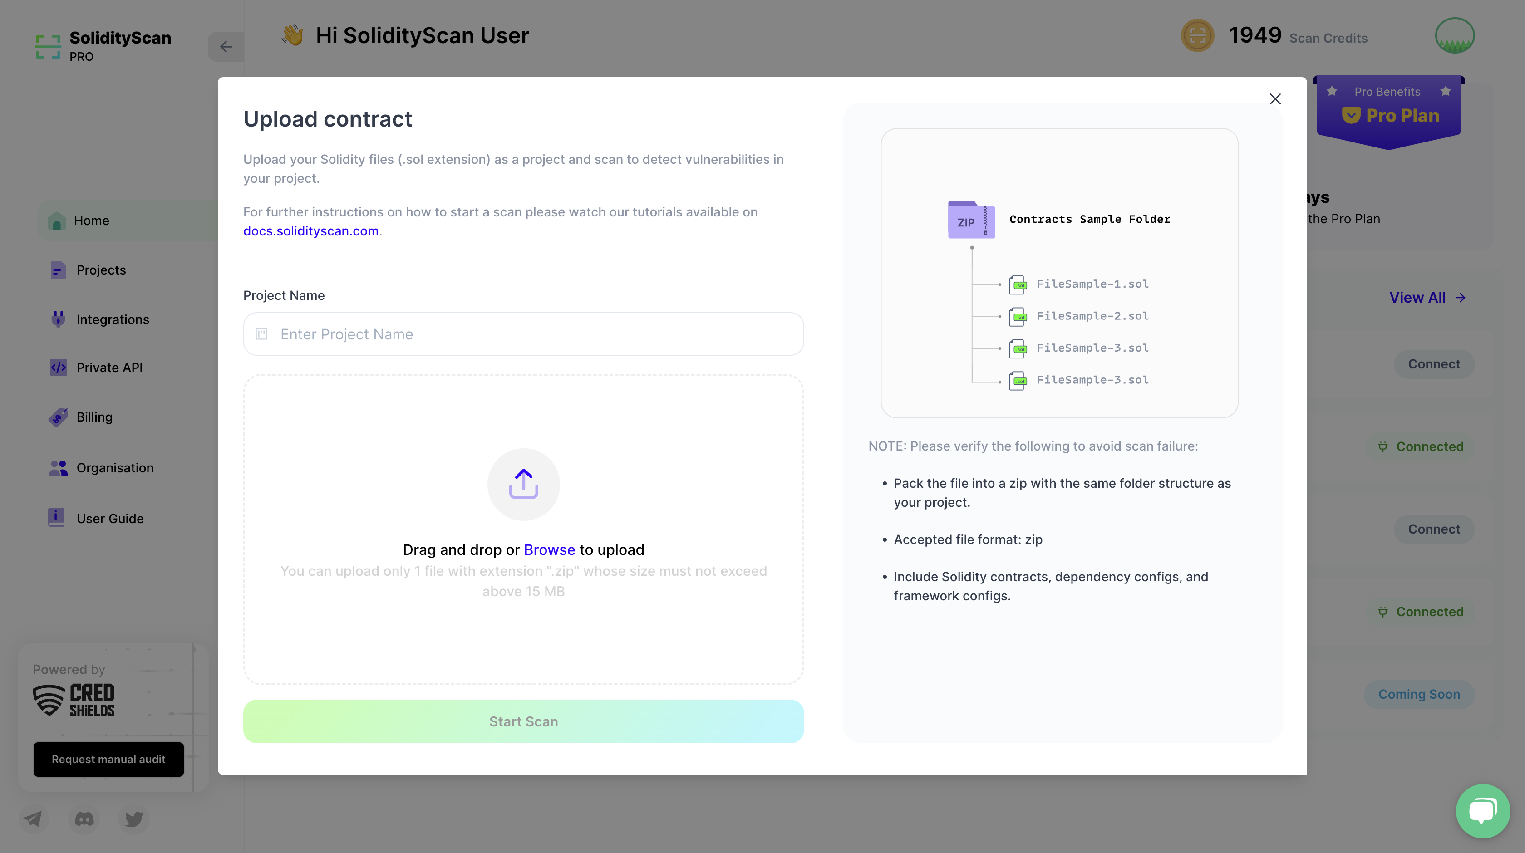
Task: Go to Projects in the sidebar
Action: pos(101,270)
